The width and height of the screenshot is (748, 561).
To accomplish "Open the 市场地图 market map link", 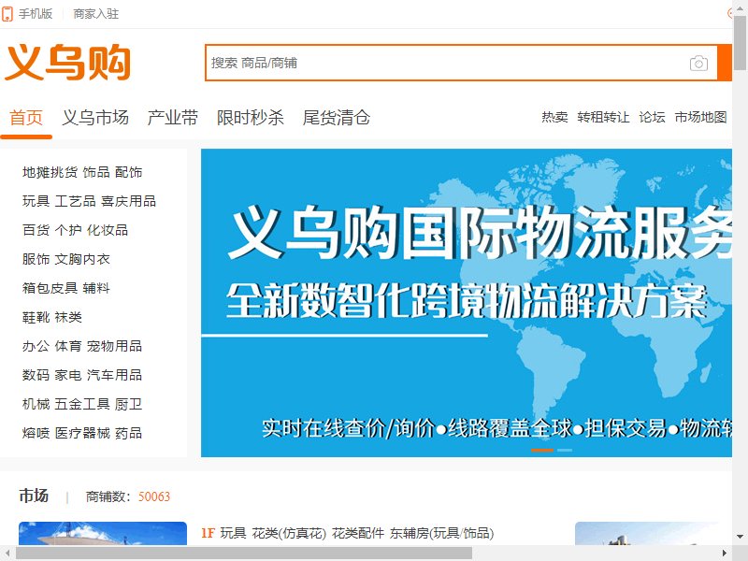I will [700, 117].
